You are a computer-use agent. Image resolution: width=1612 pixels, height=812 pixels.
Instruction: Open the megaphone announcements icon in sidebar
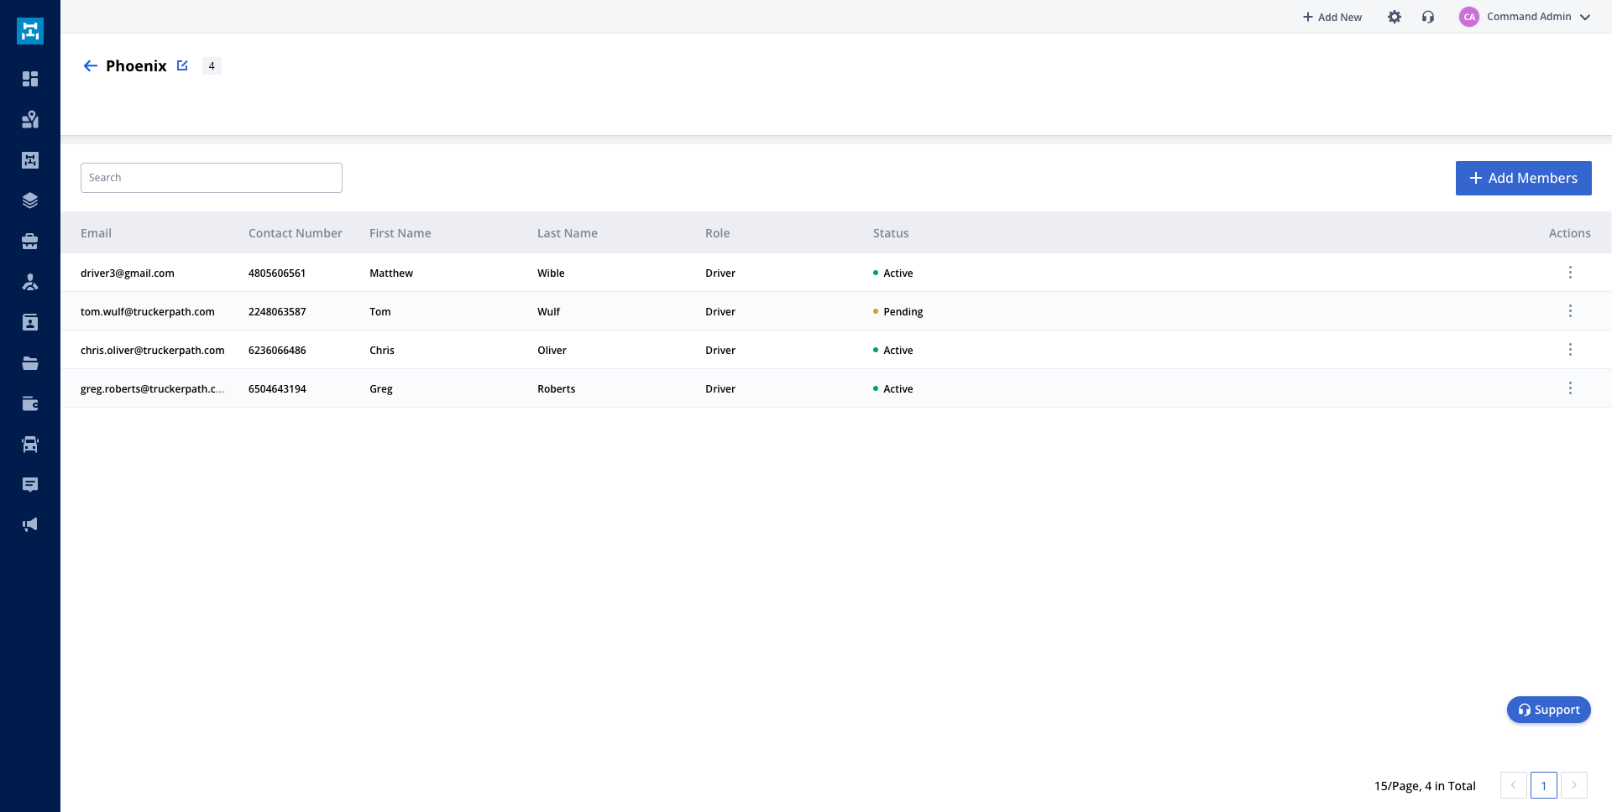(x=30, y=525)
